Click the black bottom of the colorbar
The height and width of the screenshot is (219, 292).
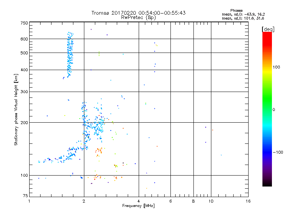267,184
